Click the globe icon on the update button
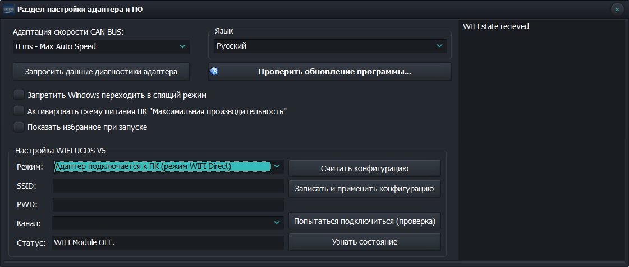629x267 pixels. pyautogui.click(x=214, y=71)
